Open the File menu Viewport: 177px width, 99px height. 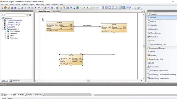click(x=2, y=4)
